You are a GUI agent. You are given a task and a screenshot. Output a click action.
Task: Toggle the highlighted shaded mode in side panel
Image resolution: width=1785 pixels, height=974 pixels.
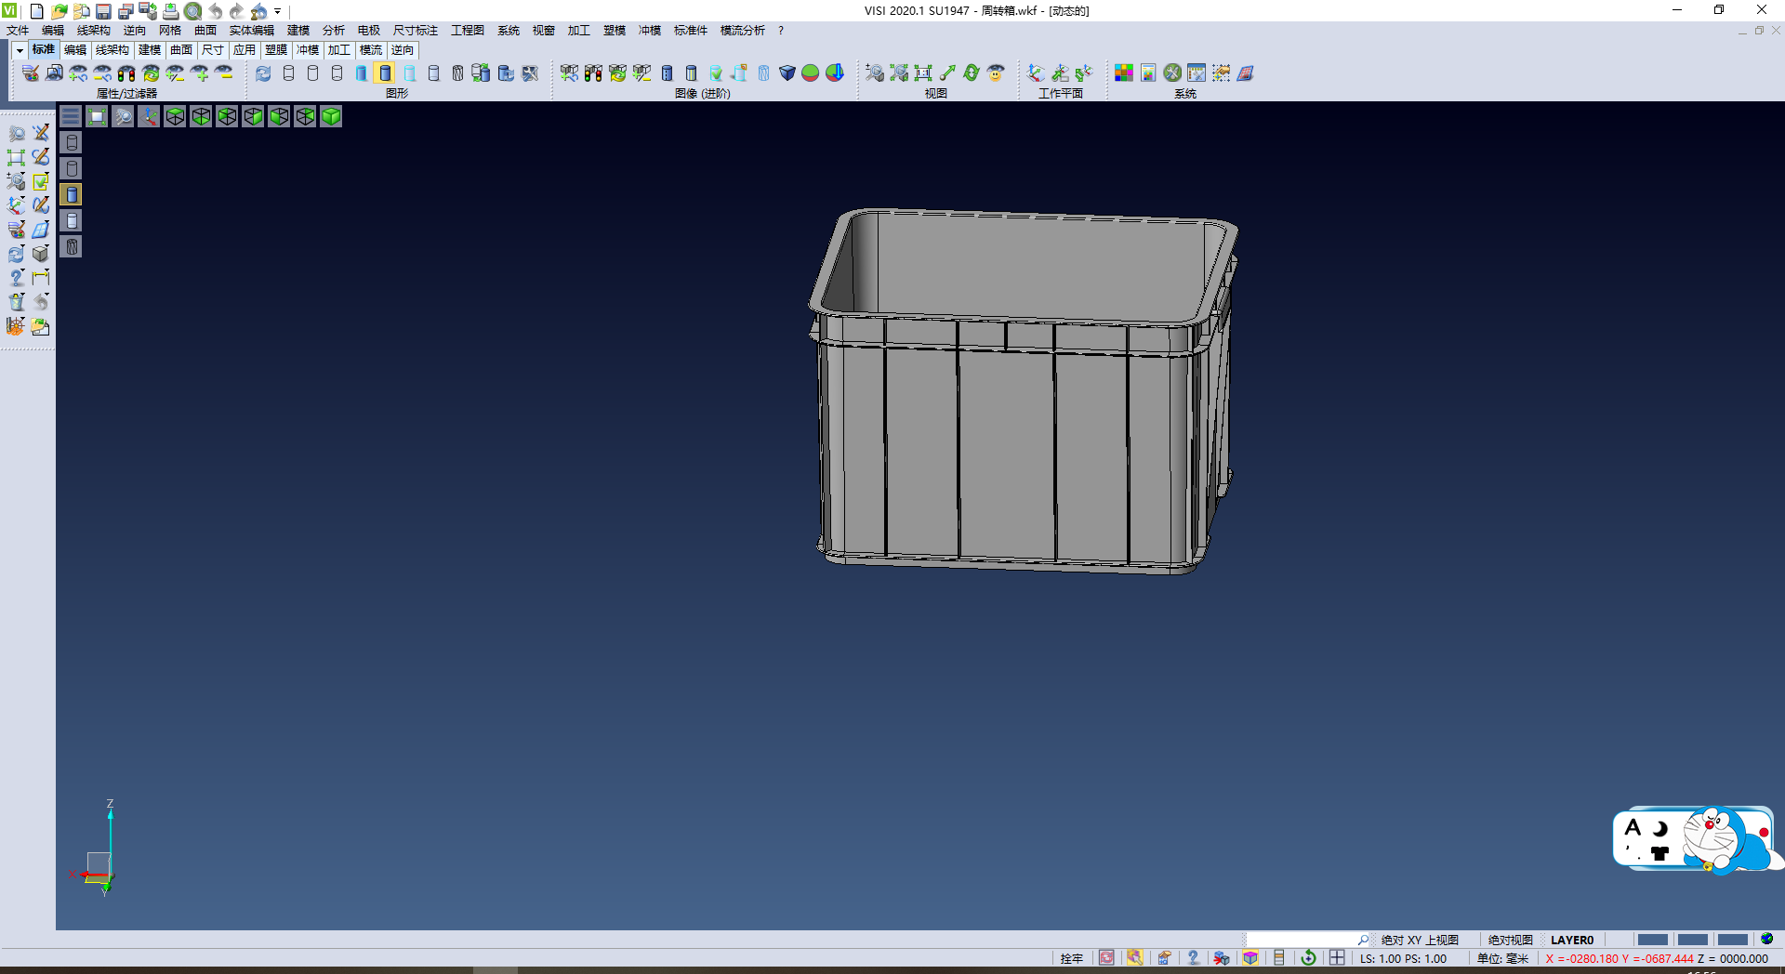point(72,194)
